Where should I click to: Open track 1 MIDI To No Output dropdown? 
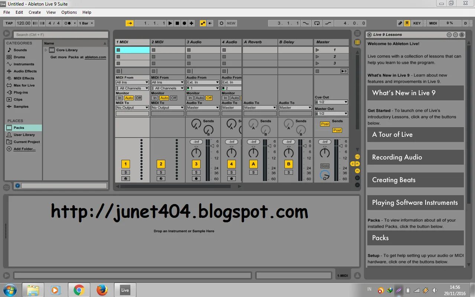point(132,108)
